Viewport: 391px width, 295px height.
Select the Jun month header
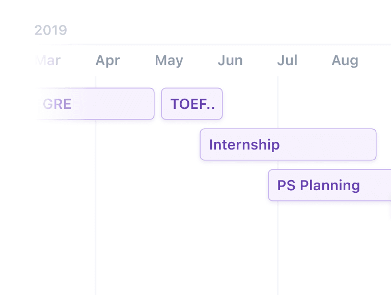coord(230,61)
